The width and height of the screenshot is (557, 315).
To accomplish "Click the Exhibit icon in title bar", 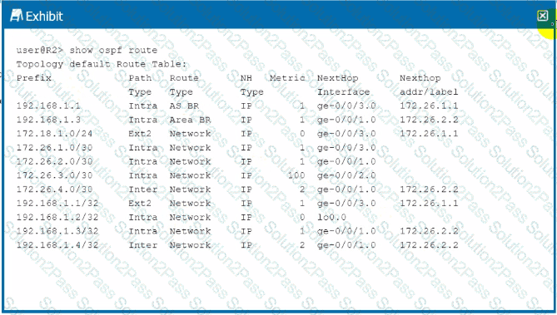I will coord(17,16).
